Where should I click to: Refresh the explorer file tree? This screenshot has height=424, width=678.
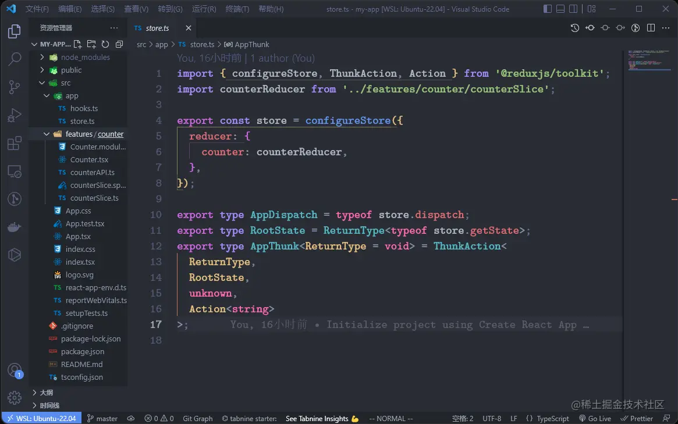click(105, 44)
